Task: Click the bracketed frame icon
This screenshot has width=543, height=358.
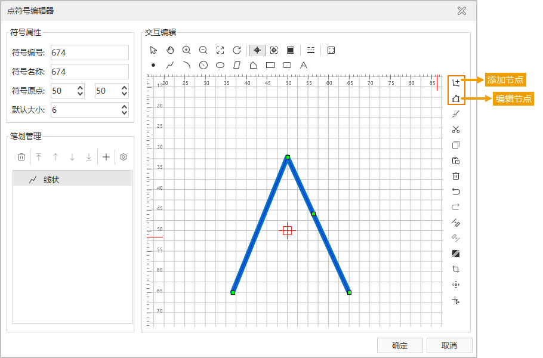Action: (x=331, y=50)
